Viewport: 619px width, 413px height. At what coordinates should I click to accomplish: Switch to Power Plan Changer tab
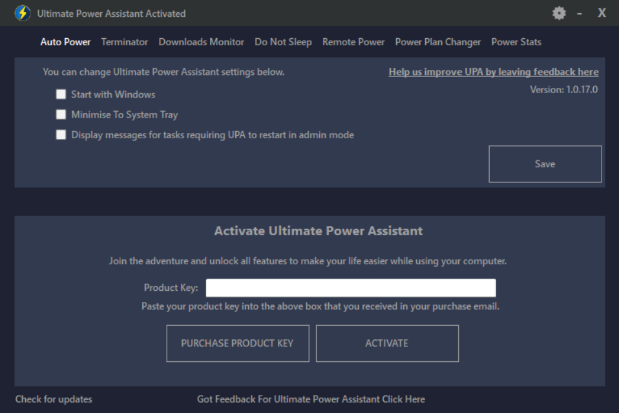point(438,42)
